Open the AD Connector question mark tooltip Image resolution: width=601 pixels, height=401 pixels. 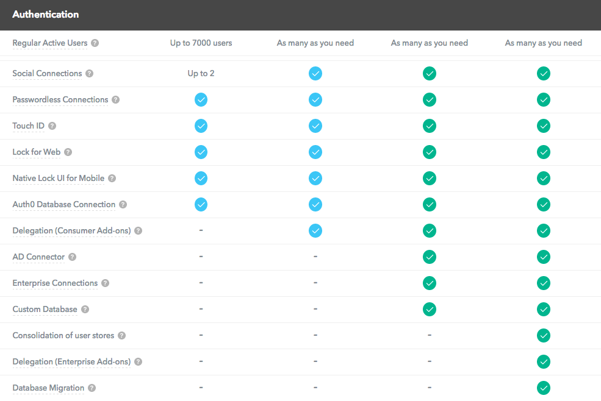pyautogui.click(x=72, y=257)
